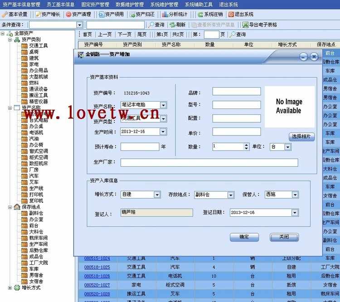Click the 数量 spinner arrows
Viewport: 340px width, 302px height.
point(246,147)
